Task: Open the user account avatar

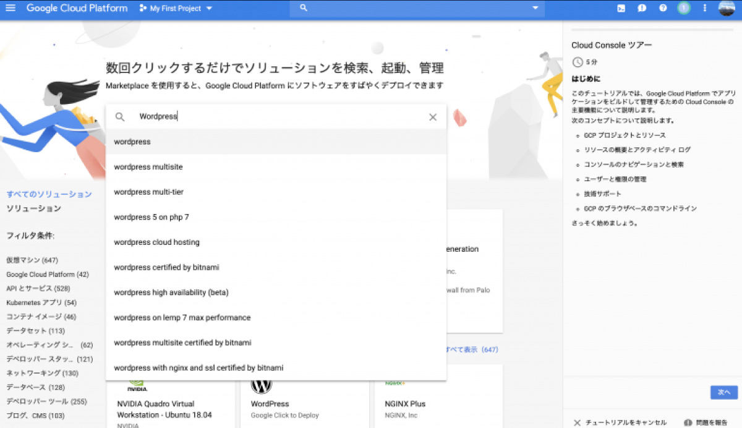Action: (x=726, y=8)
